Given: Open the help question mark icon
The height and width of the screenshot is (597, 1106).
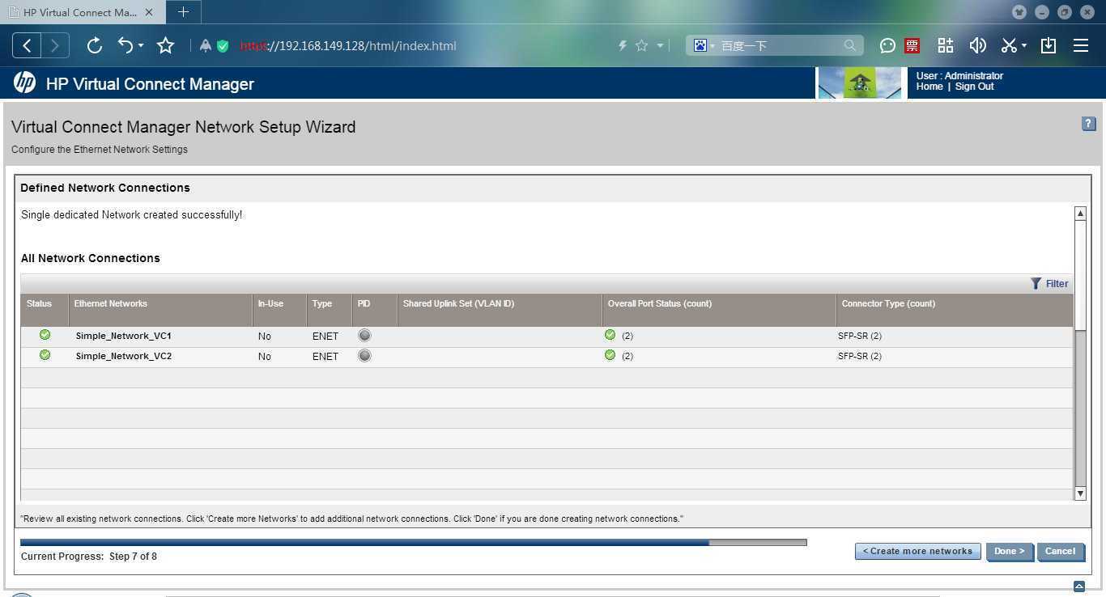Looking at the screenshot, I should pos(1088,124).
